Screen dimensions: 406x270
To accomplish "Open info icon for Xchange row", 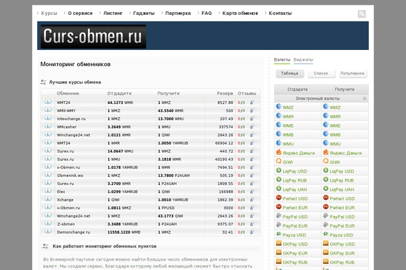I will 48,199.
